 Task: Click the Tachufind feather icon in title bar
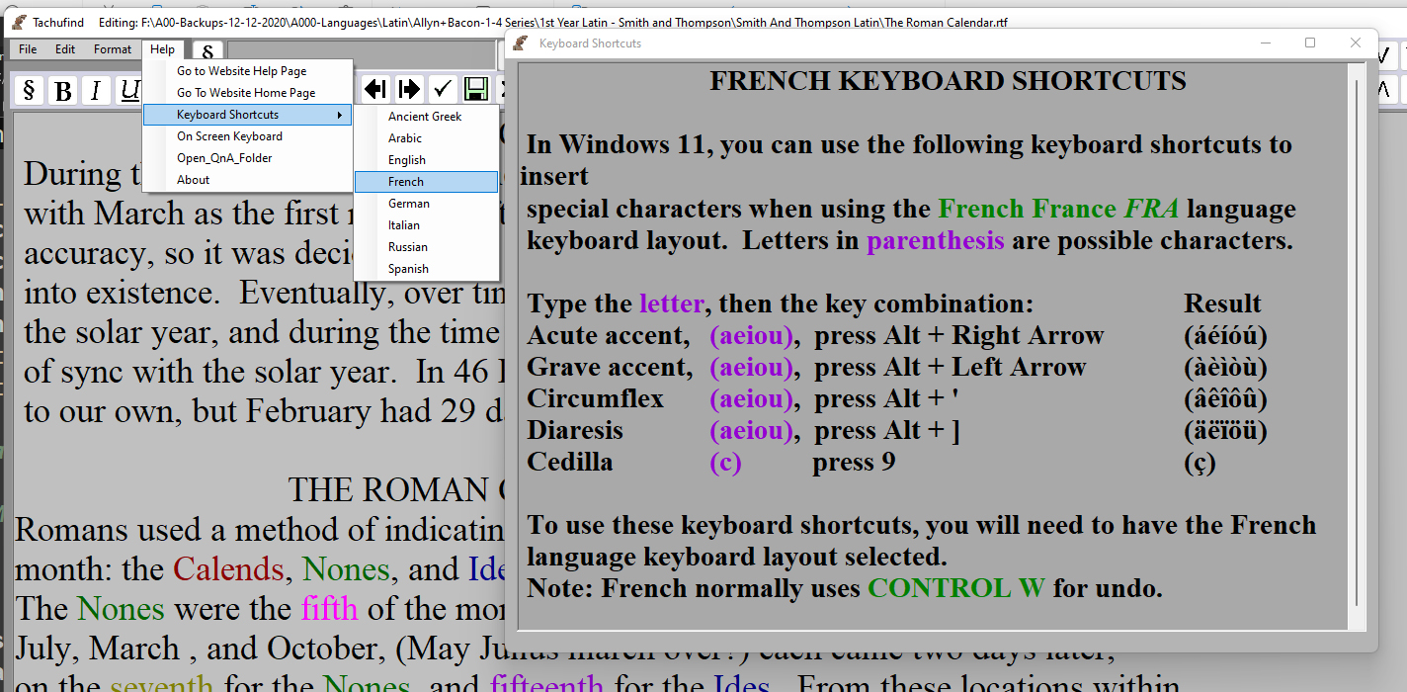[17, 21]
